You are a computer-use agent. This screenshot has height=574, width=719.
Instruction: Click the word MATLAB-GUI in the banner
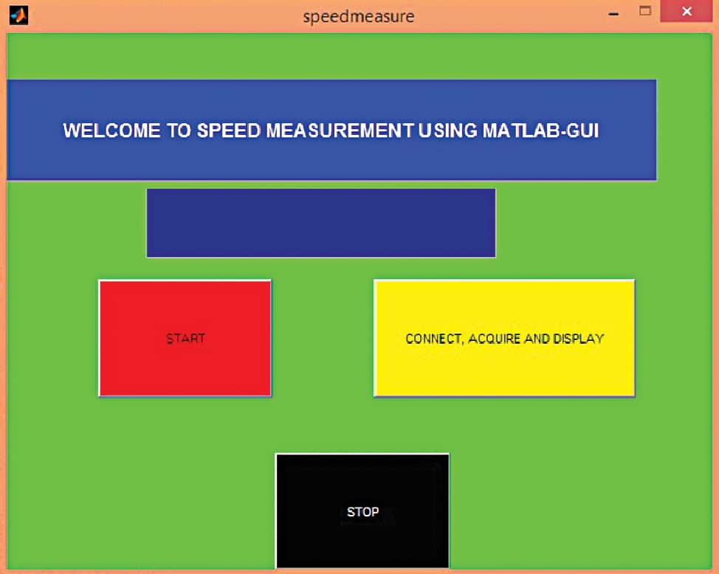point(540,131)
